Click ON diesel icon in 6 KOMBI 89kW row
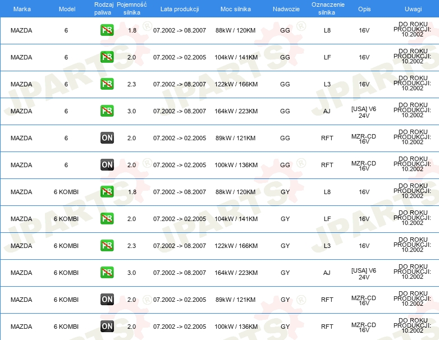Screen dimensions: 439x340 [x=107, y=299]
